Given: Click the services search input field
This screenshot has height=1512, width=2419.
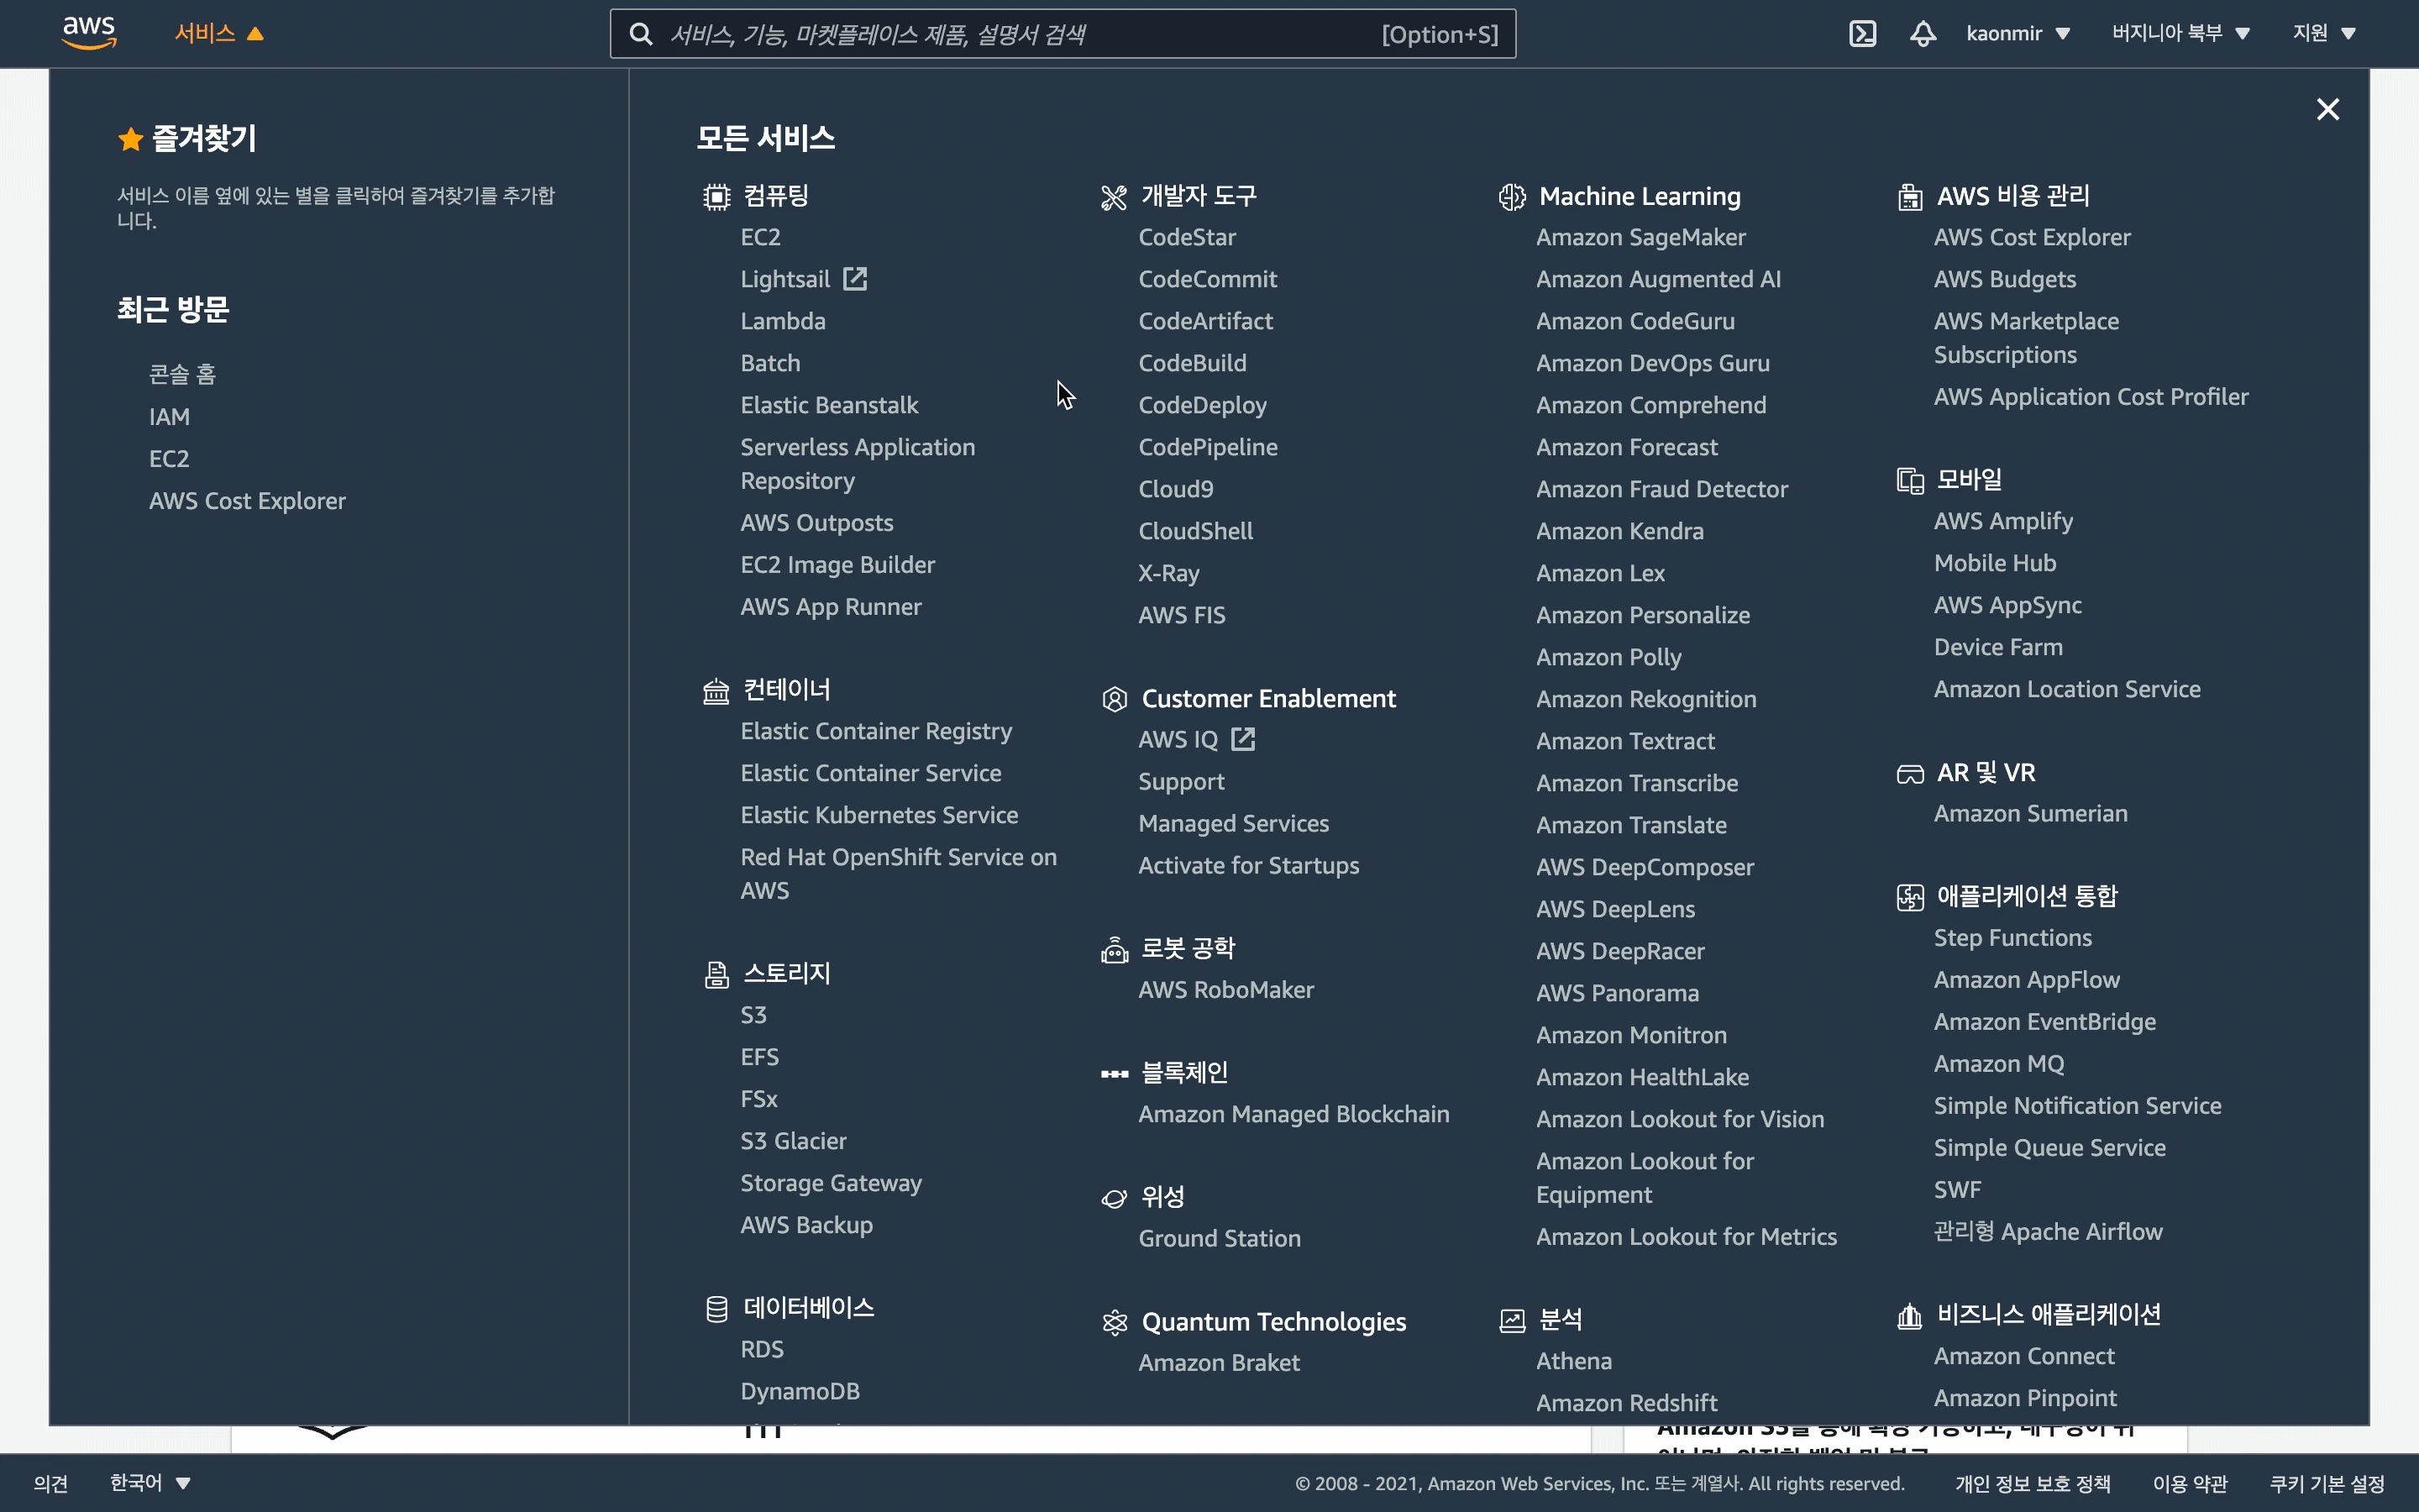Looking at the screenshot, I should click(x=1063, y=34).
